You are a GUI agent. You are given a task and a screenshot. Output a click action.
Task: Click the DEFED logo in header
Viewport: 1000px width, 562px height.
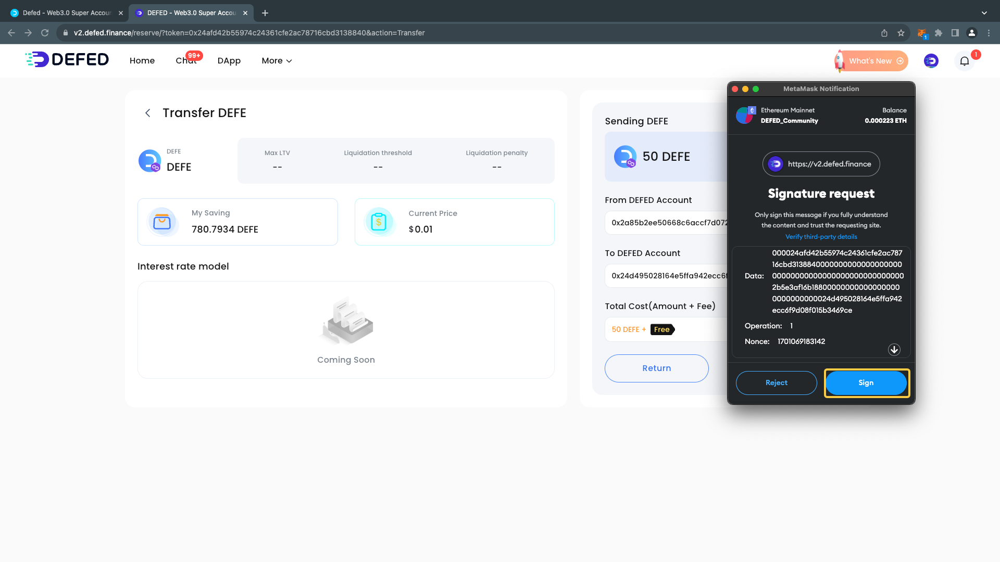[67, 60]
